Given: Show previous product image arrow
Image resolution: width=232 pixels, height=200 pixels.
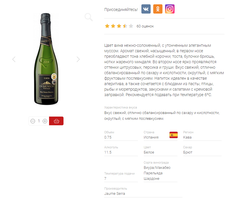Looking at the screenshot, I should [14, 59].
